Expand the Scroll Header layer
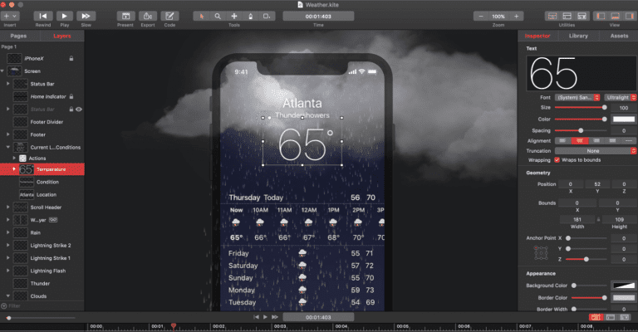 [x=8, y=207]
